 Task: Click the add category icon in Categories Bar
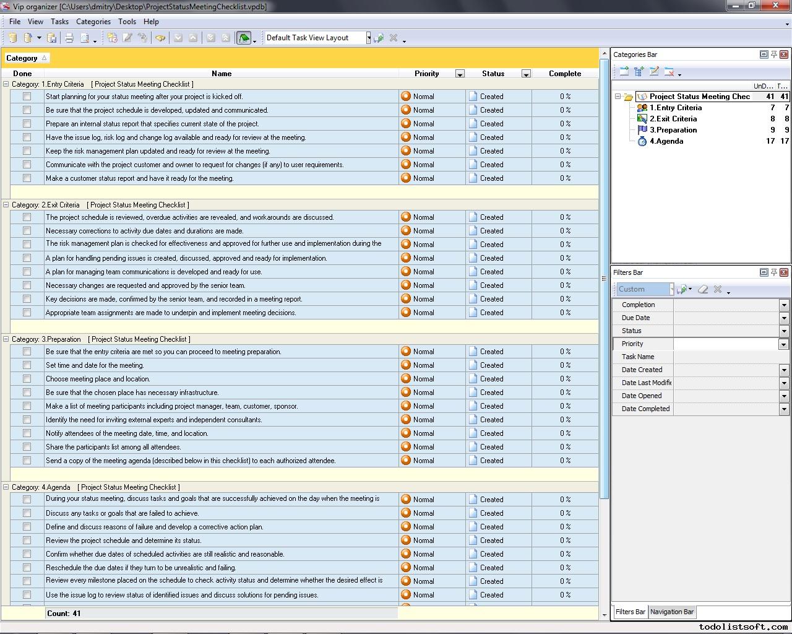tap(624, 72)
